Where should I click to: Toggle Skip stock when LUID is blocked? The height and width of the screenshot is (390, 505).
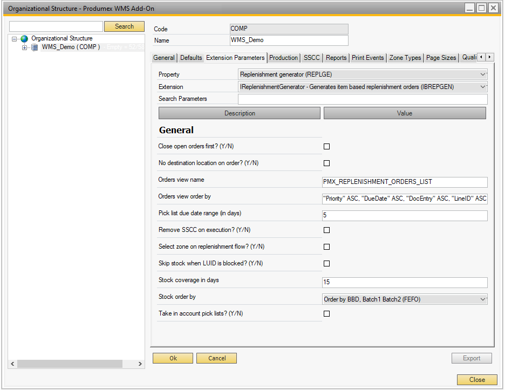point(326,264)
